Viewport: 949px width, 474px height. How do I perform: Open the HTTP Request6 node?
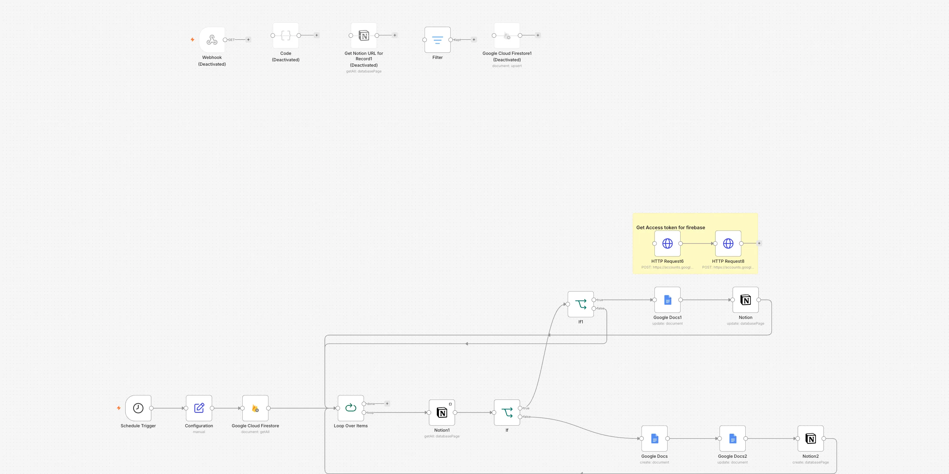click(667, 243)
